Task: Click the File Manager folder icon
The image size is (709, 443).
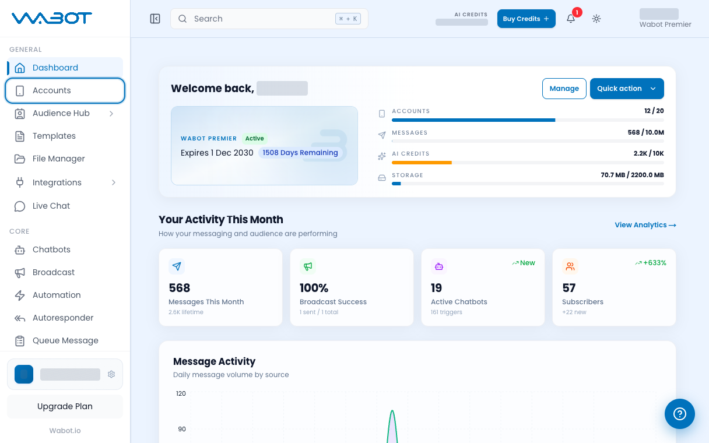Action: [x=20, y=159]
